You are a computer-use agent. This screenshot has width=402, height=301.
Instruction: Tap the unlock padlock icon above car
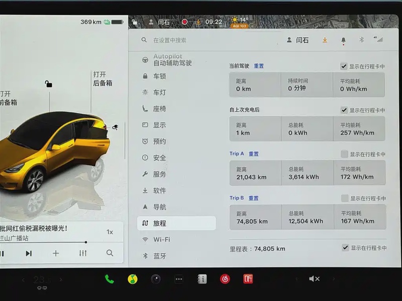[x=49, y=84]
